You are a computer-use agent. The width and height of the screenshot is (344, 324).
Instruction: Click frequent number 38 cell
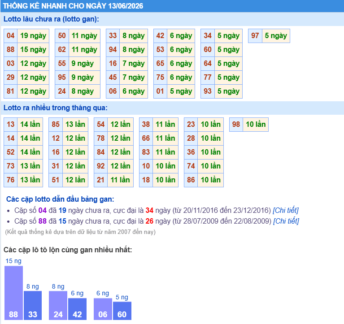(146, 125)
